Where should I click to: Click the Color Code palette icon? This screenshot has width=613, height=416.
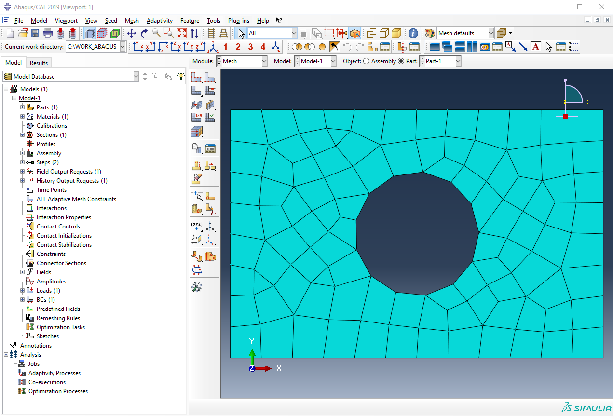coord(429,33)
